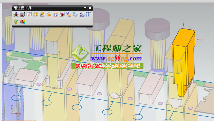Click the red crosshair target icon

click(x=29, y=14)
